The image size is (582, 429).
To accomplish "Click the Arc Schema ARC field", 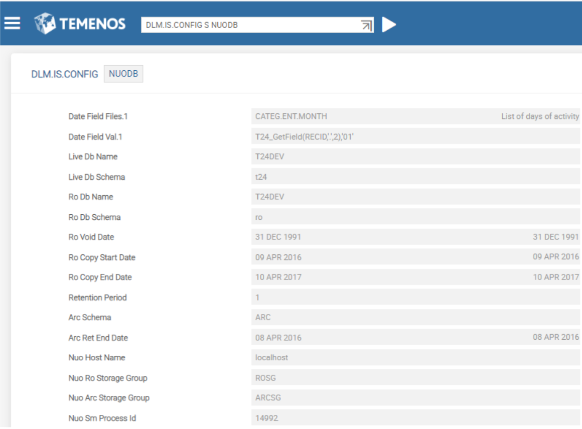I will (x=415, y=317).
